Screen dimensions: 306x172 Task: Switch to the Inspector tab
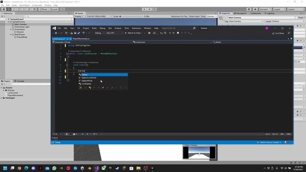pyautogui.click(x=225, y=13)
